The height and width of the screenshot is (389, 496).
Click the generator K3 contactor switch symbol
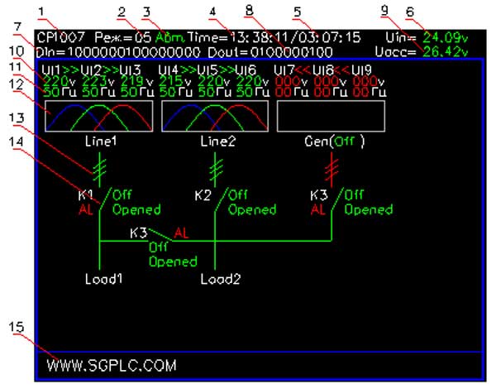pos(337,199)
